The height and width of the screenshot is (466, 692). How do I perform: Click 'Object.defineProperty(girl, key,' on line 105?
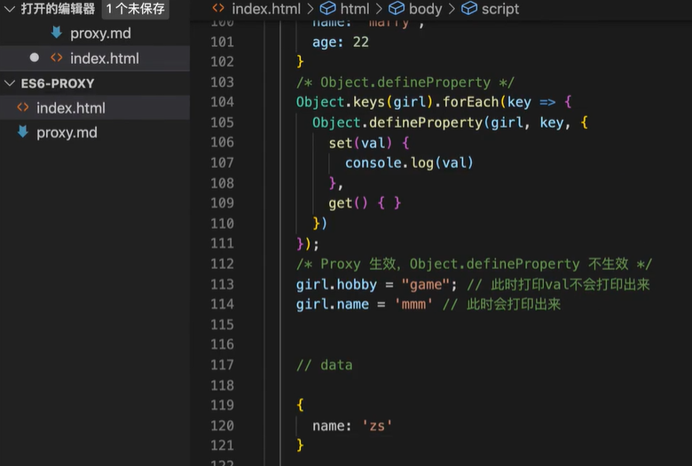click(441, 122)
